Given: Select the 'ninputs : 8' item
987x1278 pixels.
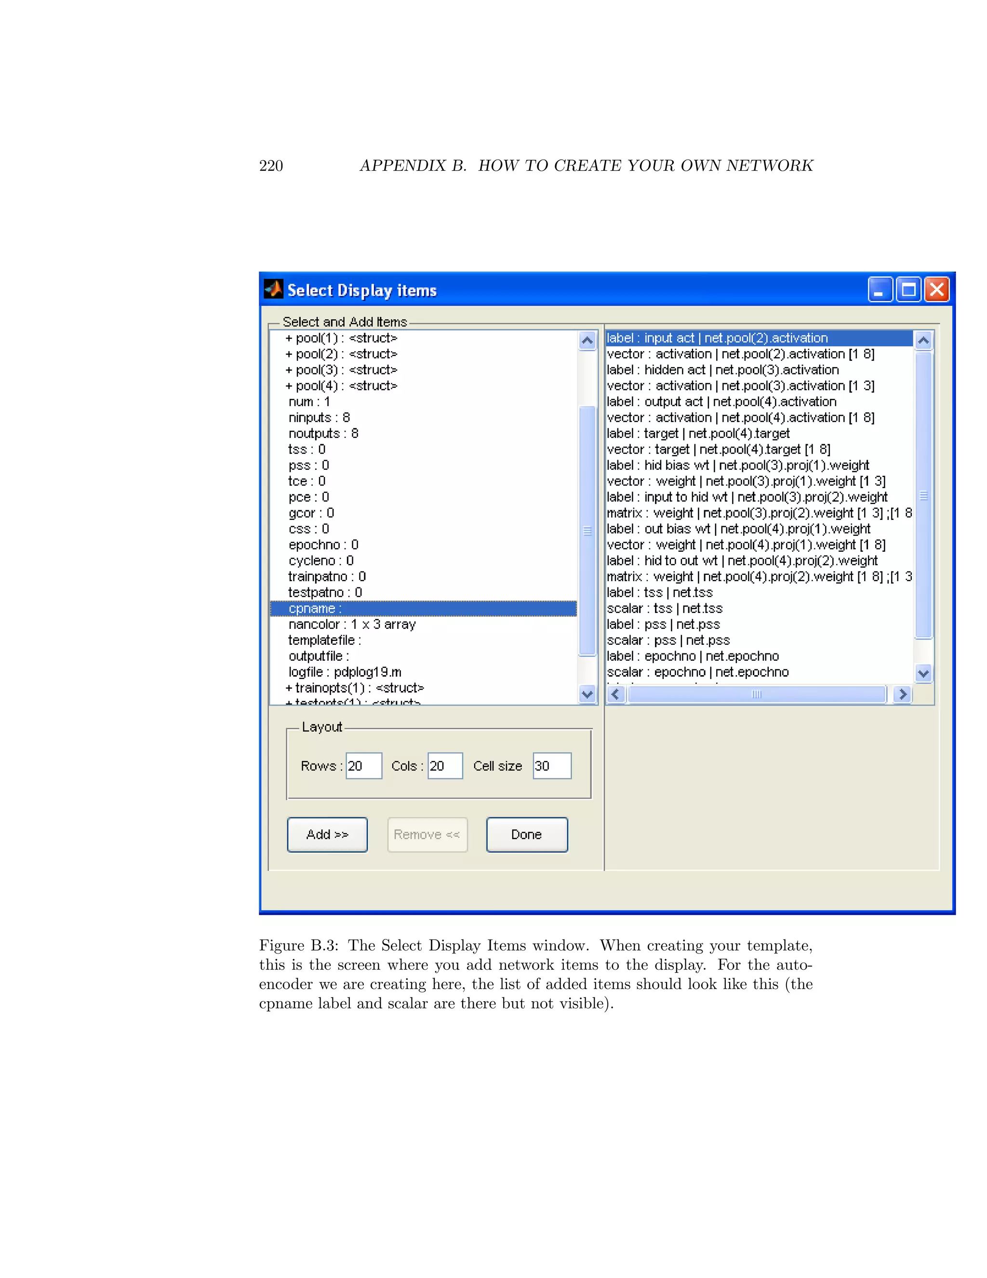Looking at the screenshot, I should click(423, 417).
